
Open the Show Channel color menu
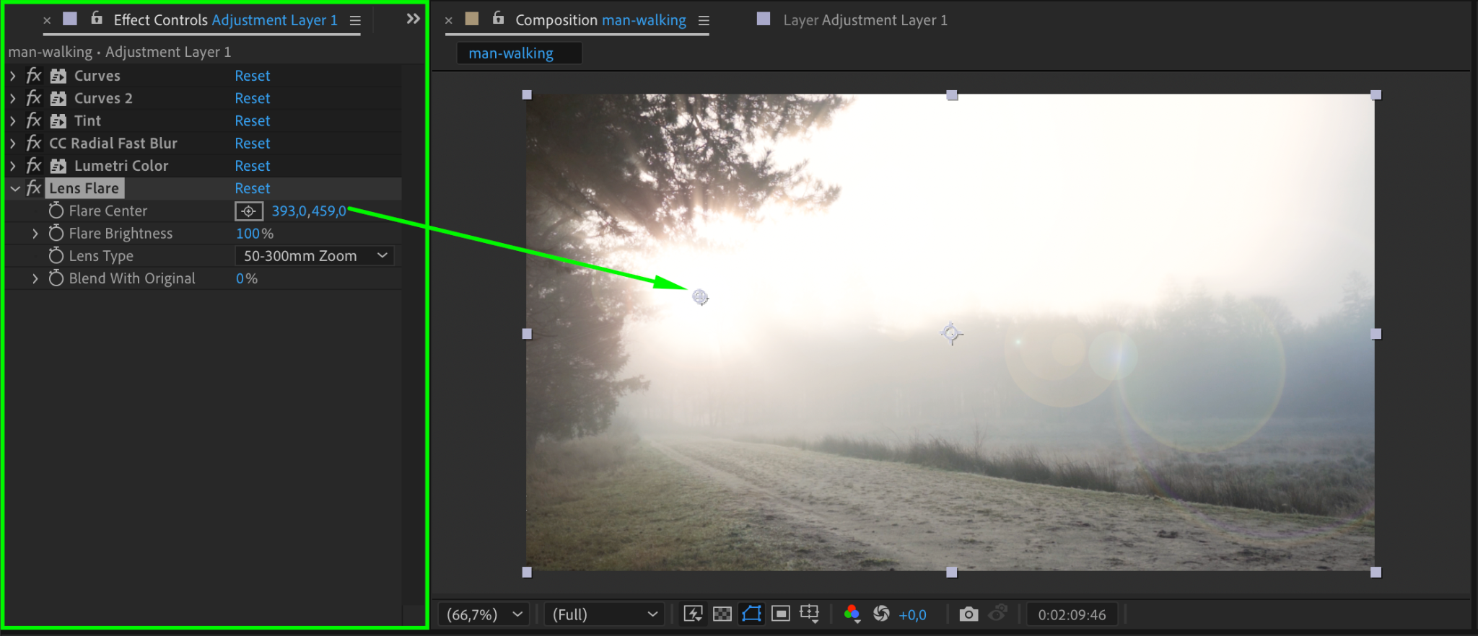click(852, 614)
